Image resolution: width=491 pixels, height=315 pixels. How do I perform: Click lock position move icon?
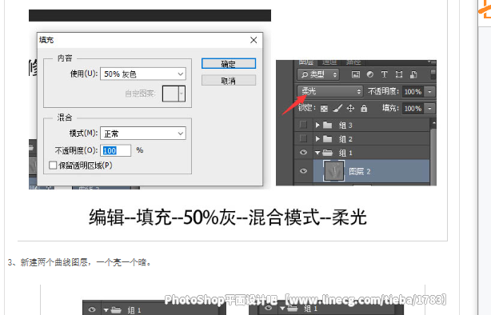coord(350,109)
